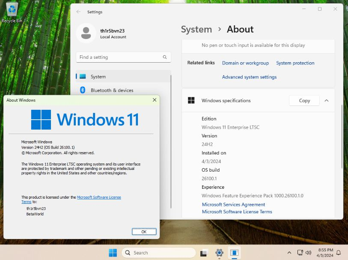Select the winver taskbar app icon

[x=234, y=253]
